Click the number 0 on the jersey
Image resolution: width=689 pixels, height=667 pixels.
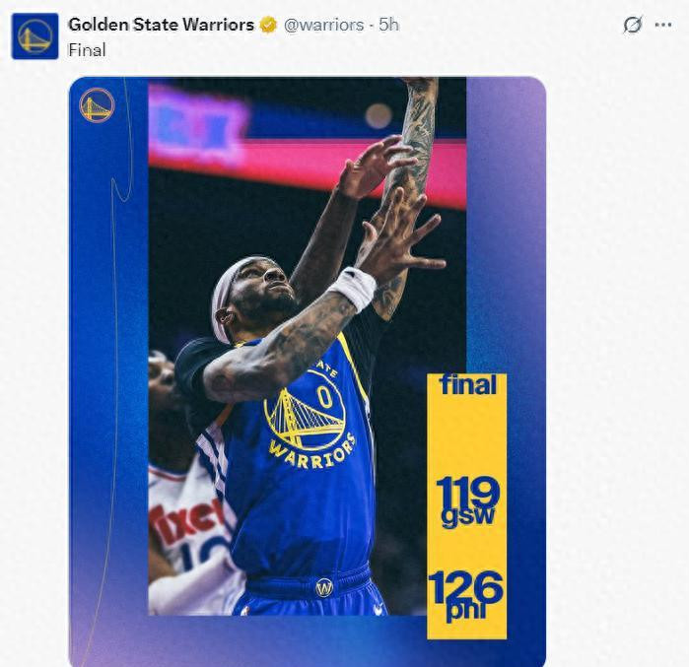point(324,396)
